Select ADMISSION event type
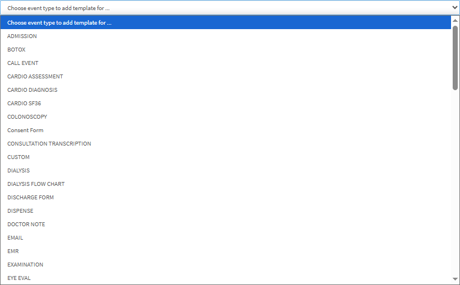The height and width of the screenshot is (285, 460). [226, 36]
